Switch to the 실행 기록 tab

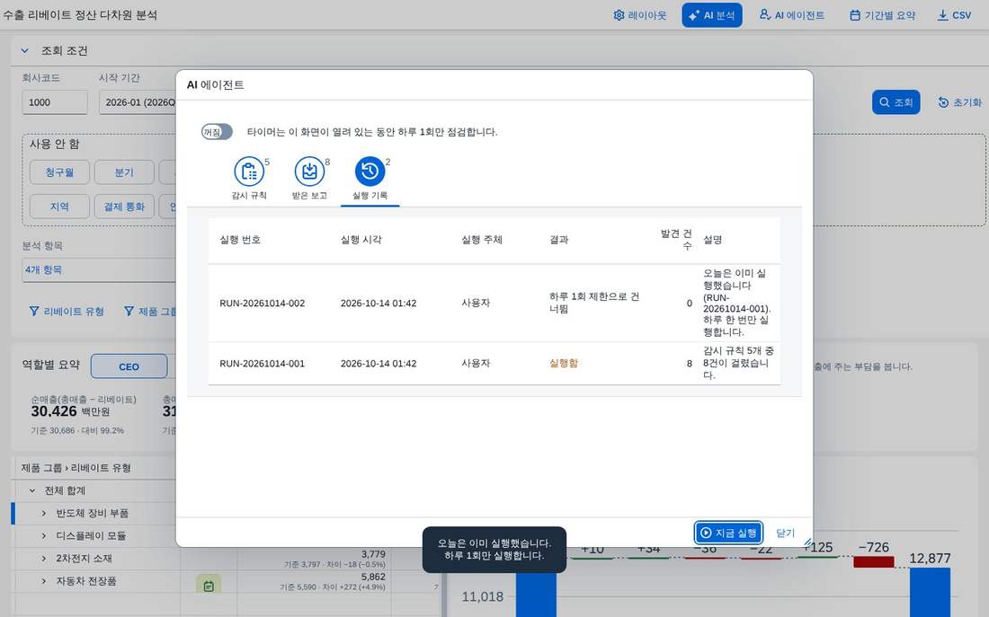click(370, 179)
